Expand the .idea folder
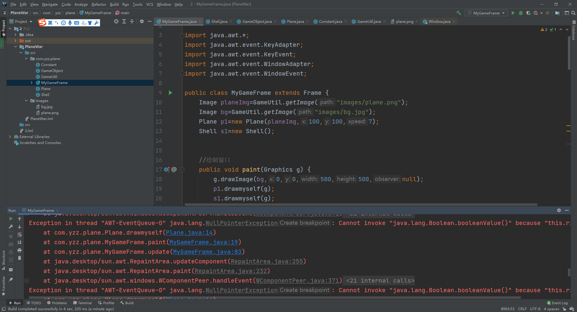 point(15,34)
